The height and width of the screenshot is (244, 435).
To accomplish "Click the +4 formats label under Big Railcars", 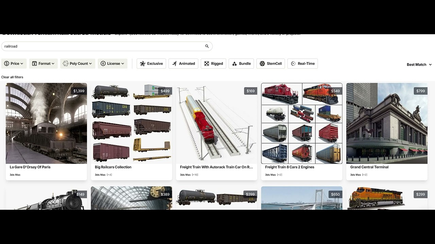I will coord(109,175).
